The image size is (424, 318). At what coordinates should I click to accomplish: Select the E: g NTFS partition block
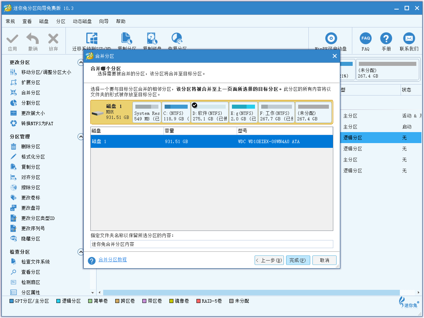click(243, 112)
